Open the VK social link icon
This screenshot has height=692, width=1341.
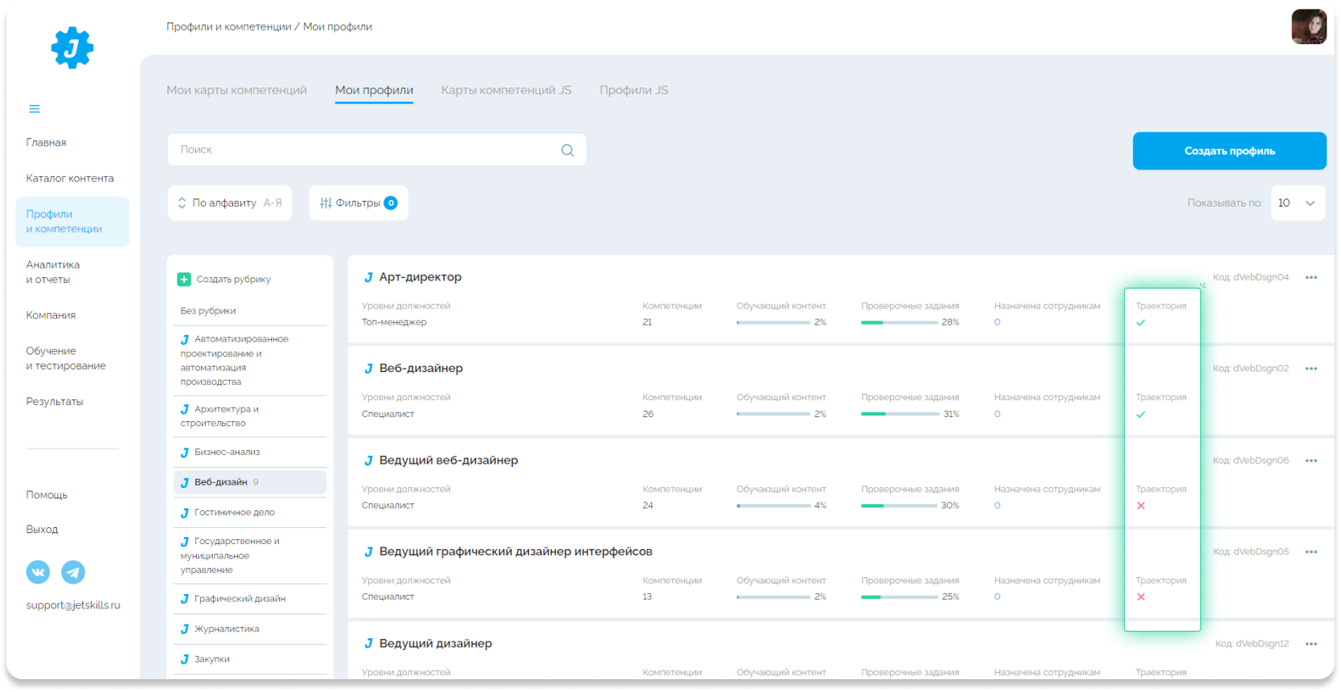(x=38, y=571)
